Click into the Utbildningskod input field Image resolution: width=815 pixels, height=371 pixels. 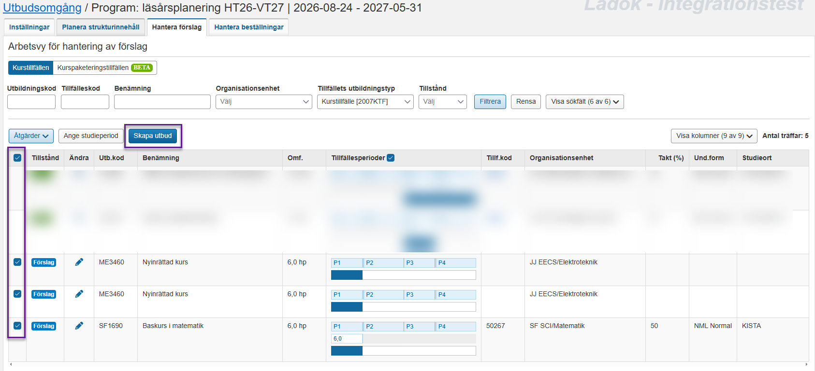pyautogui.click(x=31, y=102)
